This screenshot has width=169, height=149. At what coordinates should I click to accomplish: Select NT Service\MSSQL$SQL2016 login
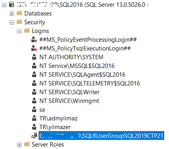[77, 66]
